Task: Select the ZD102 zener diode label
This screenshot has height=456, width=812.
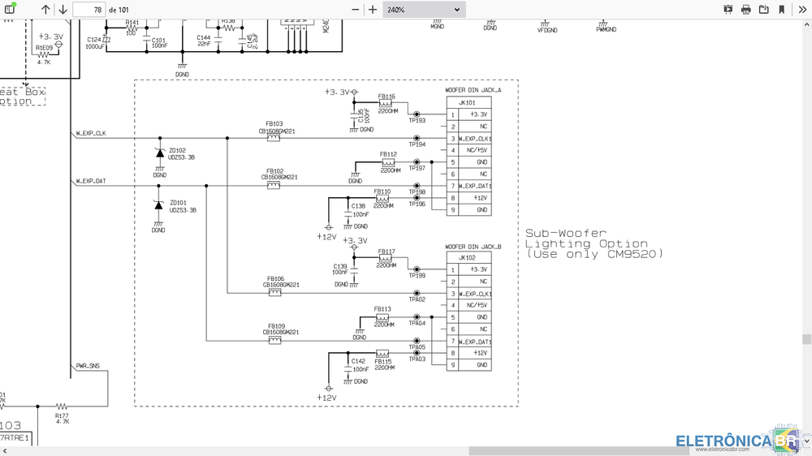Action: tap(177, 151)
